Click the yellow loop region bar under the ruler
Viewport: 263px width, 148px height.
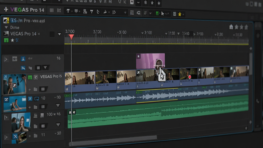point(156,44)
